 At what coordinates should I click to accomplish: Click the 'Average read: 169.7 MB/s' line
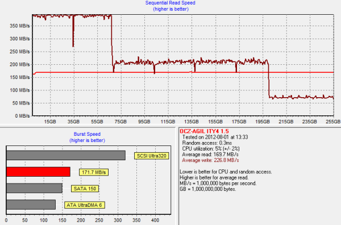tap(210, 155)
